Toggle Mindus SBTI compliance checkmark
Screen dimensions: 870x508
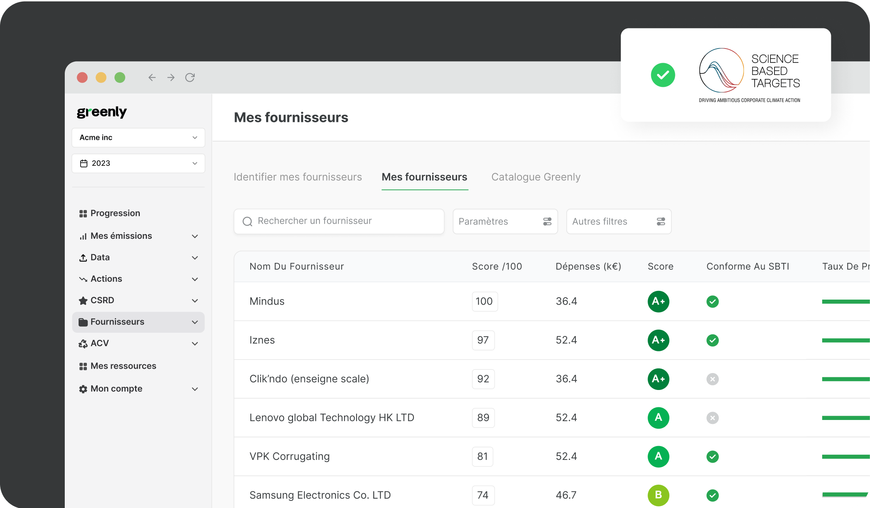[712, 302]
